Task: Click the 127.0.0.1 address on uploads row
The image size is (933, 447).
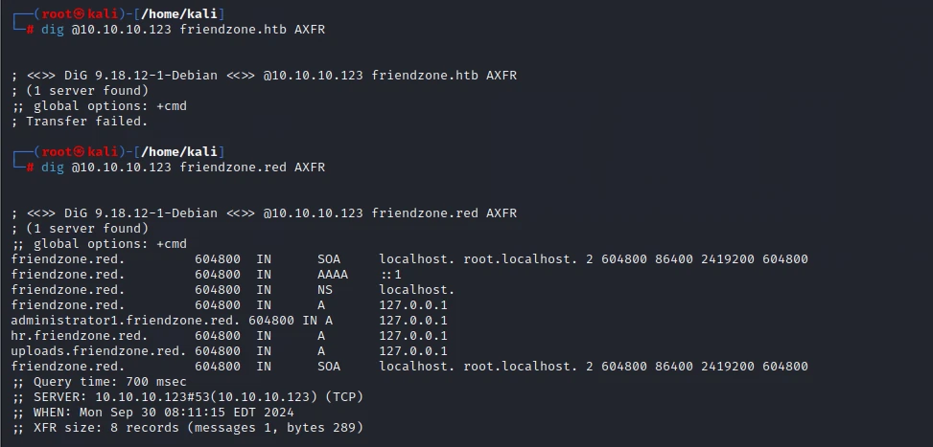Action: click(x=413, y=351)
